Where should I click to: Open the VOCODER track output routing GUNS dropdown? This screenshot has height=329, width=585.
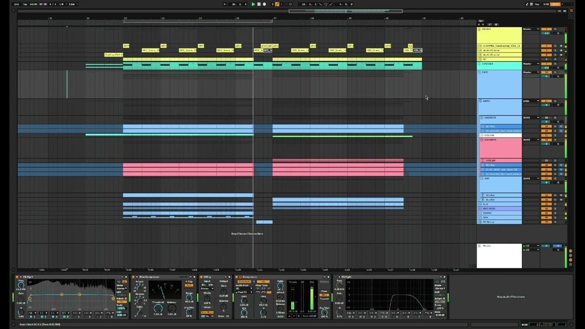(531, 117)
